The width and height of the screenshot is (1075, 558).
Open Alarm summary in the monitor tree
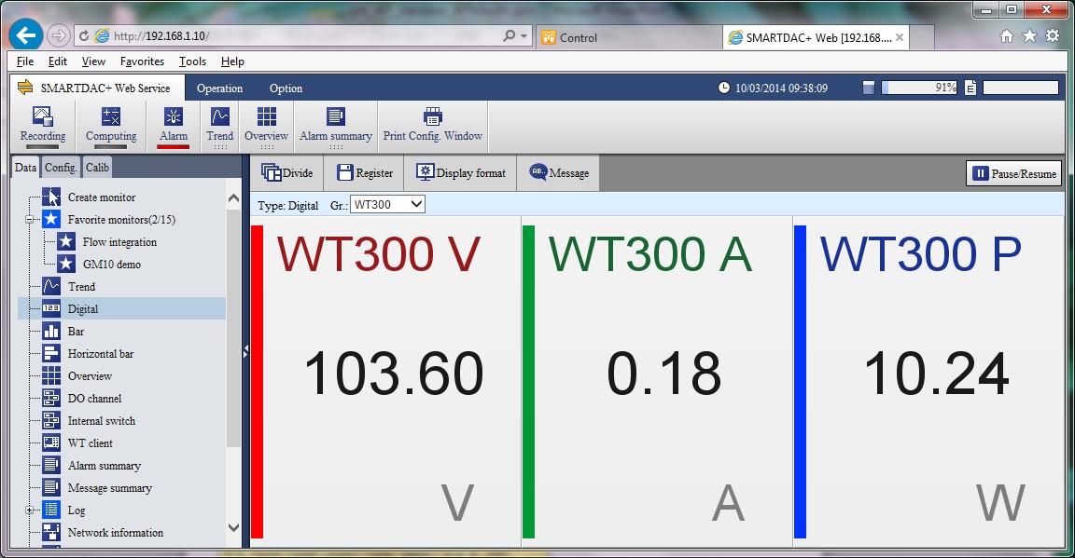105,466
